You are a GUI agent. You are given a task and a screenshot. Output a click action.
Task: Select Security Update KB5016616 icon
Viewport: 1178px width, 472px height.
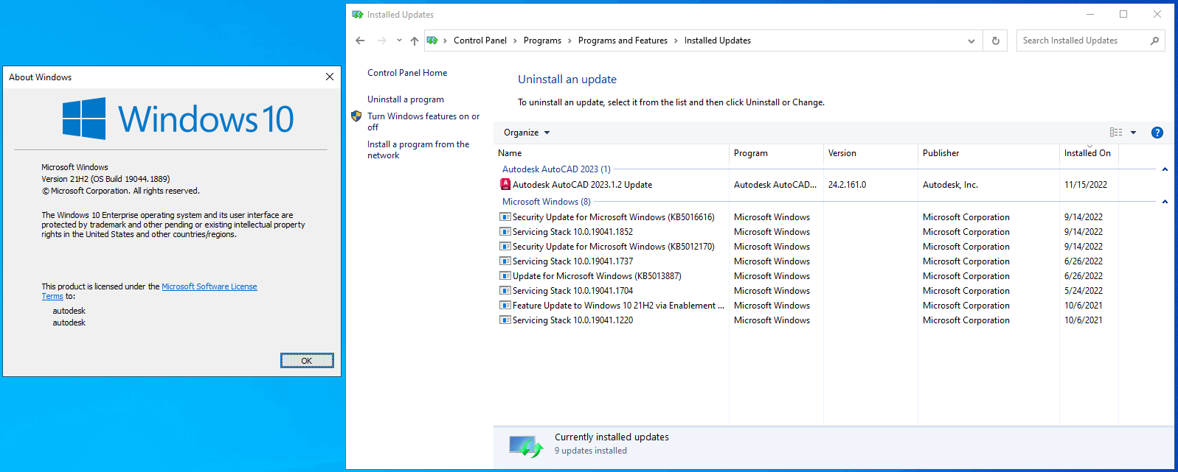[x=505, y=217]
